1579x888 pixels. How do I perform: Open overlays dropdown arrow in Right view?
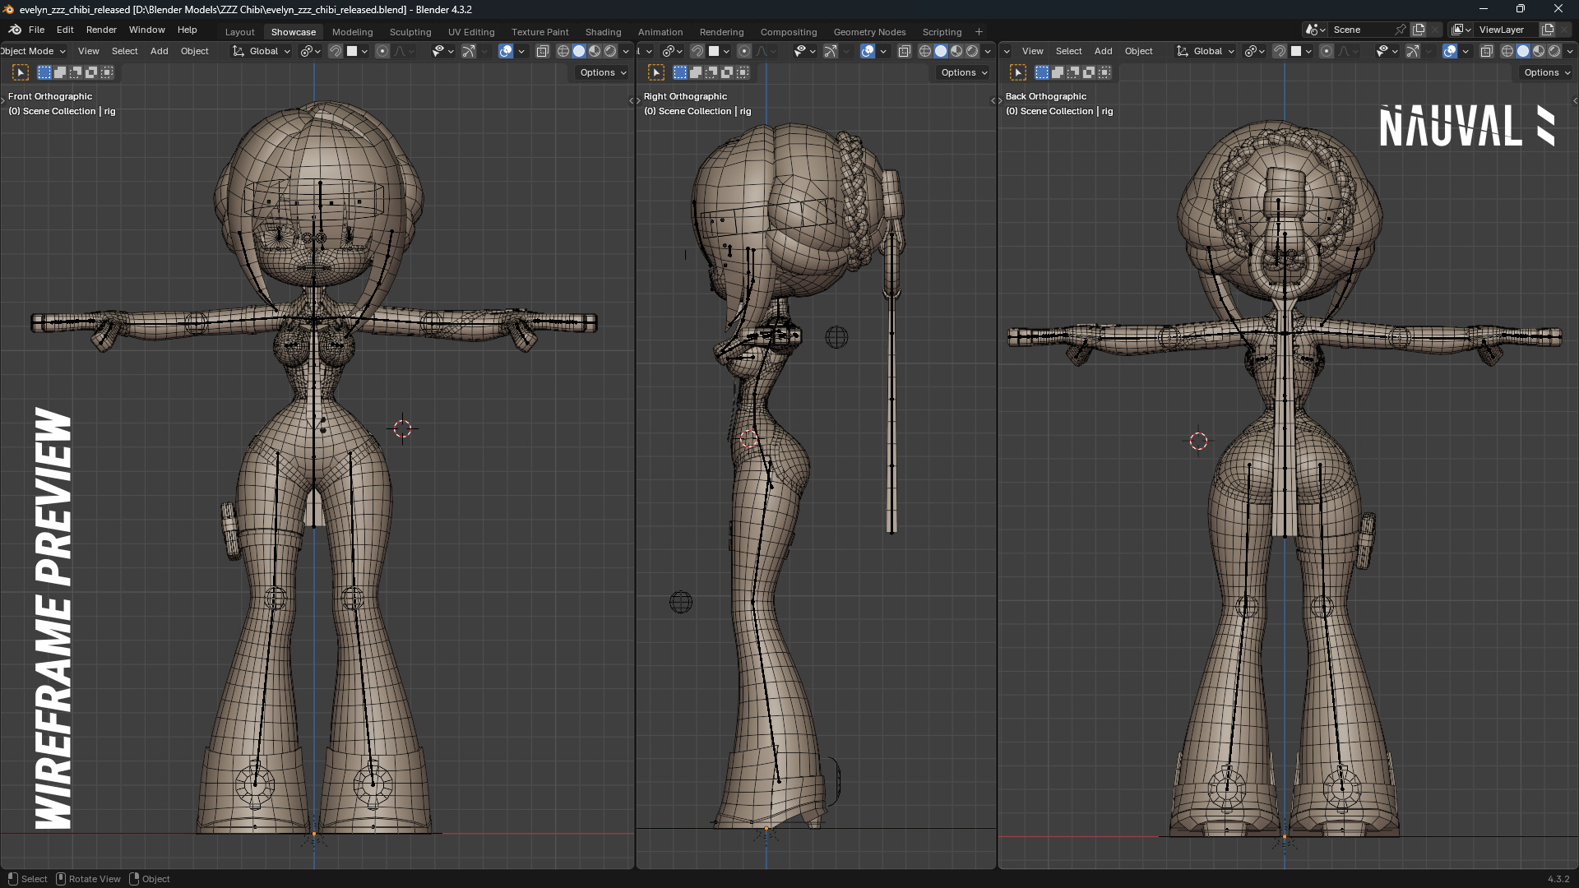click(x=883, y=51)
